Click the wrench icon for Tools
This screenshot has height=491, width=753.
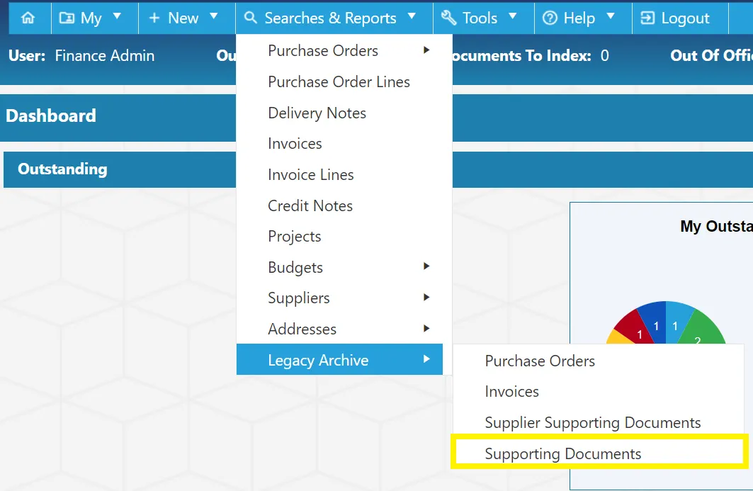tap(448, 18)
